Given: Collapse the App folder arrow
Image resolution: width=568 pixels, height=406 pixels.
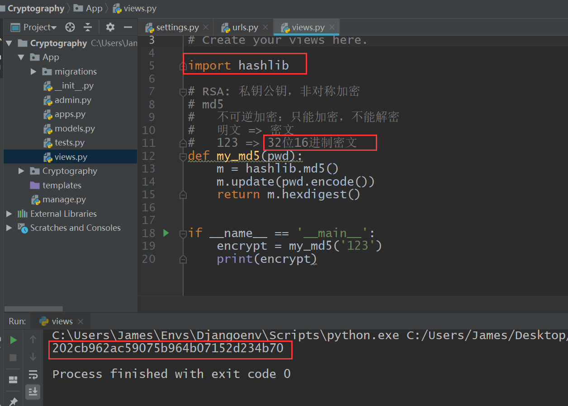Looking at the screenshot, I should point(21,57).
